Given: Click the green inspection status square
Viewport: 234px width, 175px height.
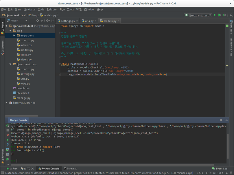Looking at the screenshot, I should tap(227, 26).
